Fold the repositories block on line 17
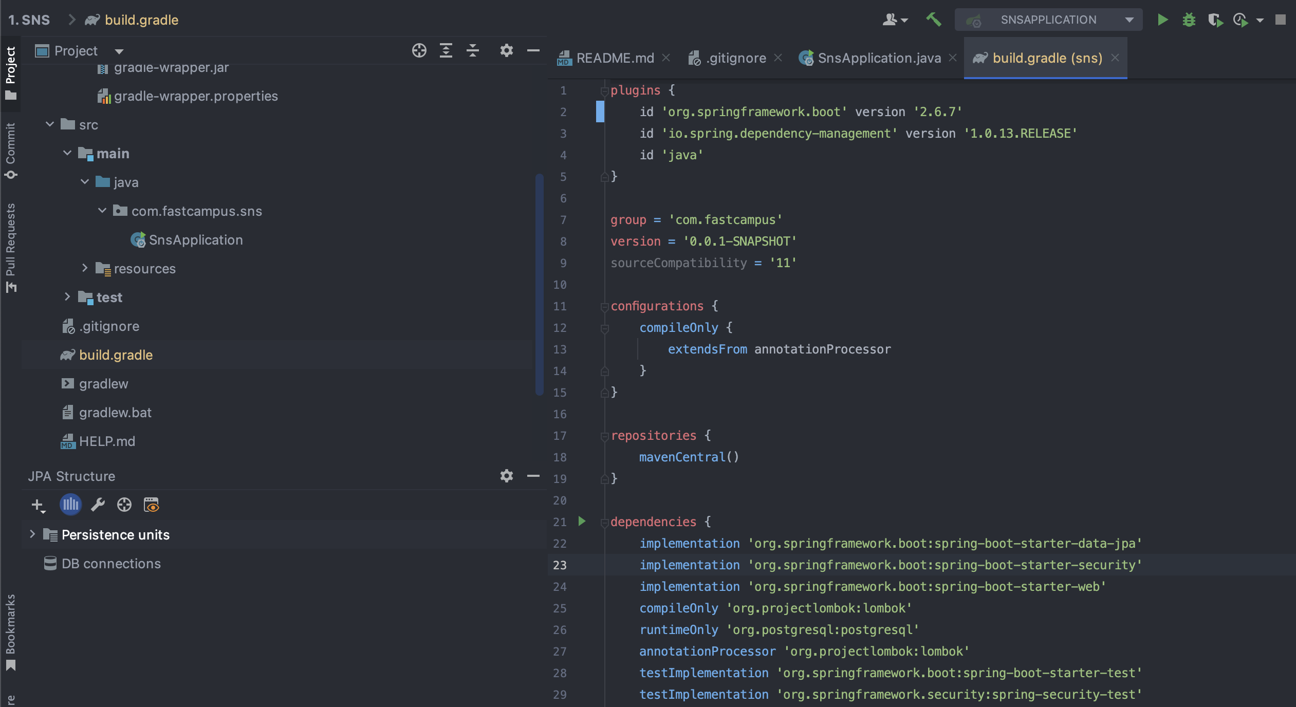 [604, 436]
